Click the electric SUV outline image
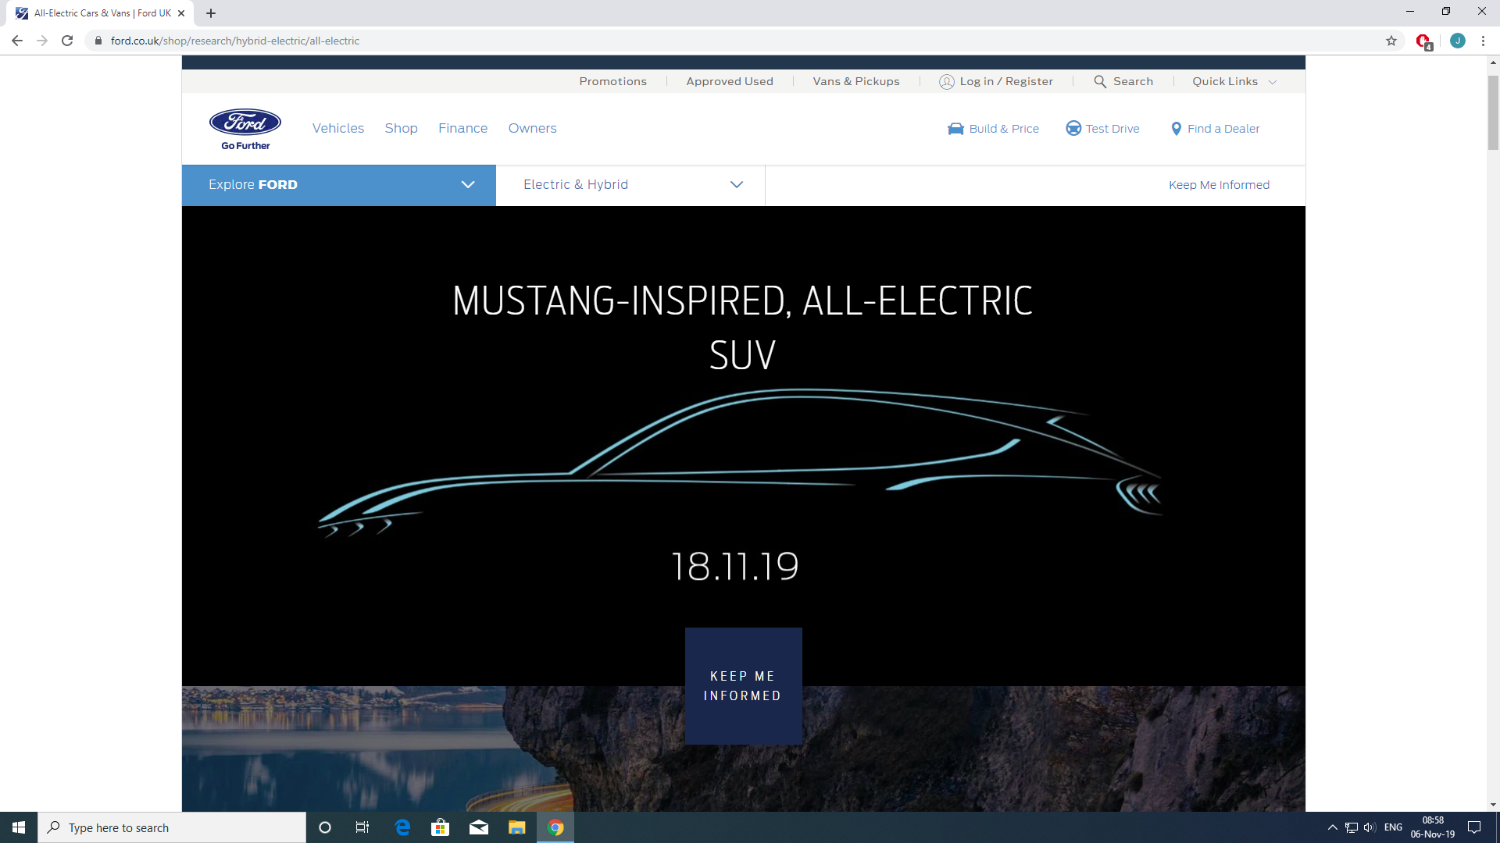 point(740,462)
